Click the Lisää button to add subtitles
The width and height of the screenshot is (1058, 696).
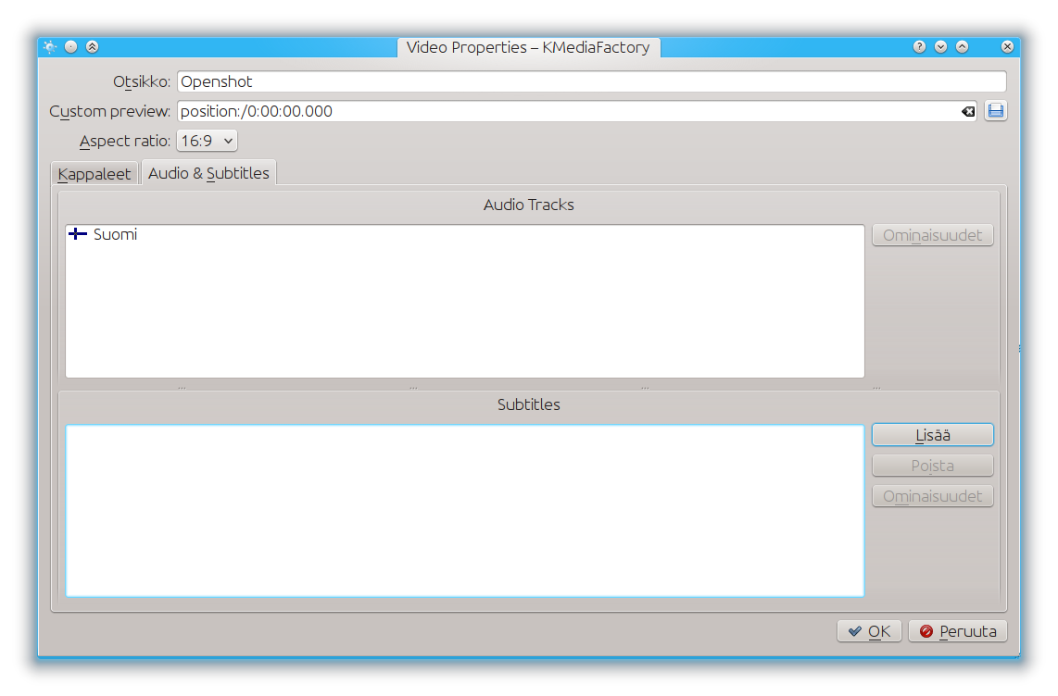pos(933,435)
